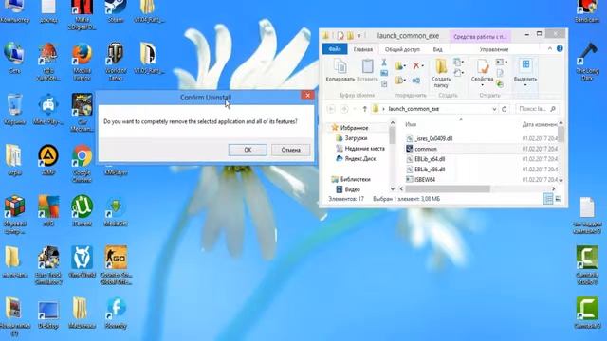
Task: Open the Выделить selection menu
Action: 525,73
